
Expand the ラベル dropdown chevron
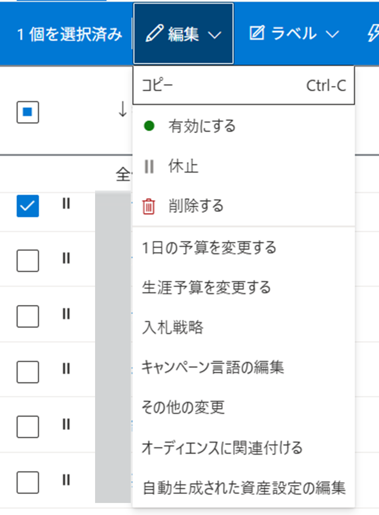point(332,35)
